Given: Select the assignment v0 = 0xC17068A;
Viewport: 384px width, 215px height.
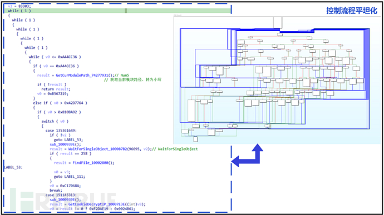Looking at the screenshot, I should (x=65, y=186).
